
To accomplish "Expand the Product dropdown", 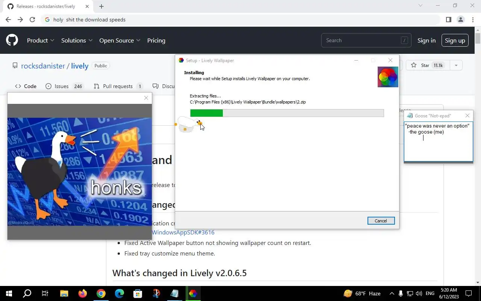I will 41,40.
